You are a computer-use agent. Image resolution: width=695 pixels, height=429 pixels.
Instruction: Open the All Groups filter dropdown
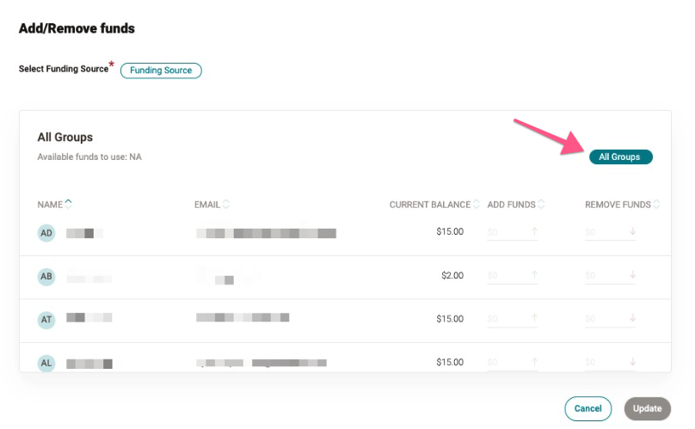(x=620, y=156)
